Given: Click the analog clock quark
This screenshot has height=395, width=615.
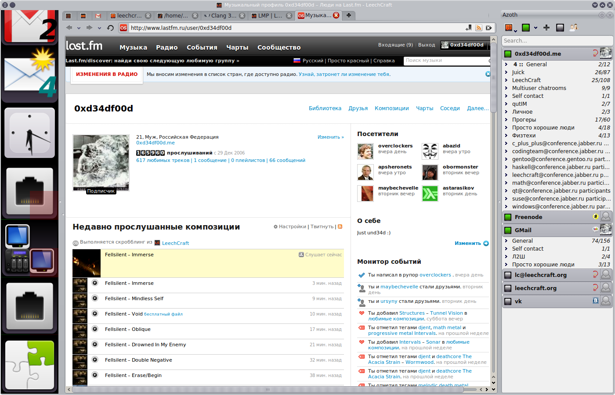Looking at the screenshot, I should pyautogui.click(x=30, y=133).
